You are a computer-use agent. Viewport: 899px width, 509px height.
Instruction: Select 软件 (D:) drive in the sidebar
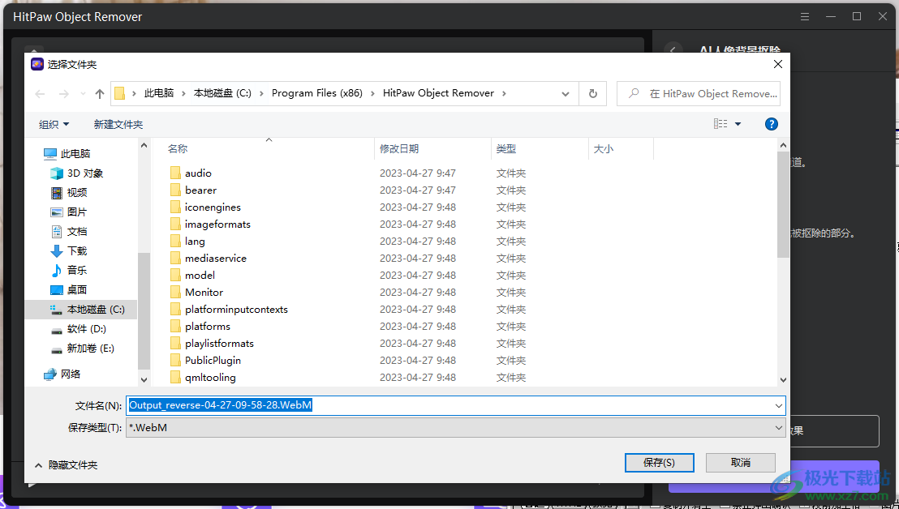point(79,328)
